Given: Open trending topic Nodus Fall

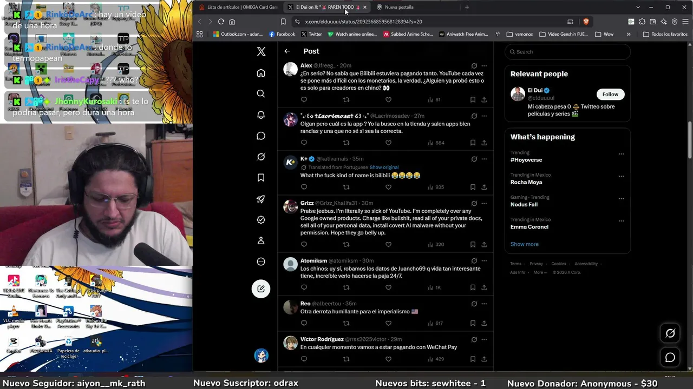Looking at the screenshot, I should pos(524,205).
